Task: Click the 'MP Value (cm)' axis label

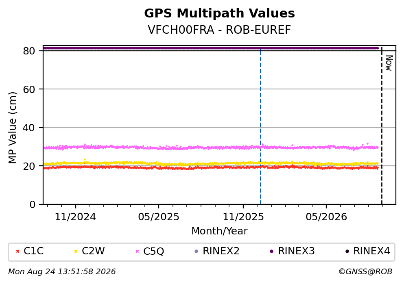Action: click(12, 128)
